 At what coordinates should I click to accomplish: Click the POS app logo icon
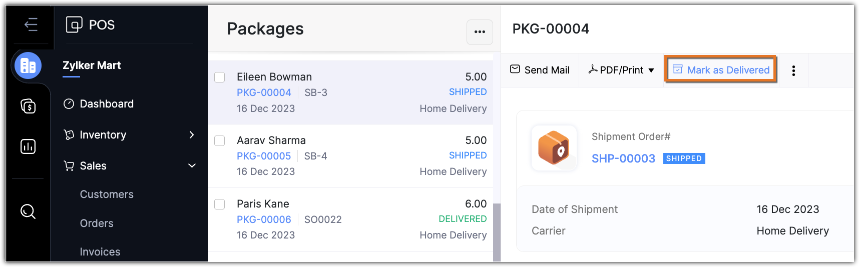74,24
